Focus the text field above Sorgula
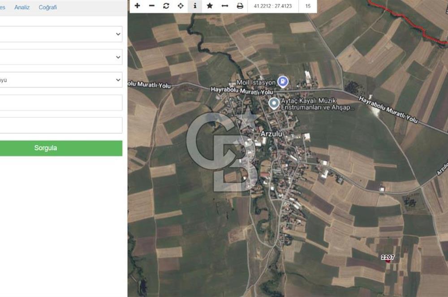Viewport: 448px width, 297px height. tap(61, 125)
